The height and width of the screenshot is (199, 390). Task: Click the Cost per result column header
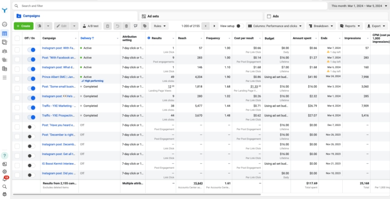click(244, 38)
